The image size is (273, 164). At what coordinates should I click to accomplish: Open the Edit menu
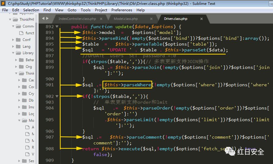16,10
